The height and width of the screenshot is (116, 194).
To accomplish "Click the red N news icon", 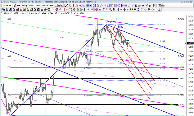I will 25,9.
